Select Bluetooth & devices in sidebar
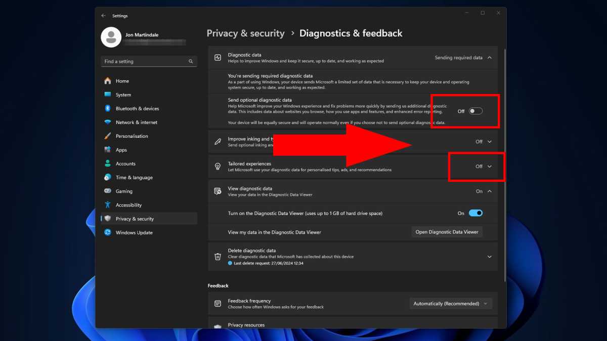The height and width of the screenshot is (341, 607). pos(149,108)
